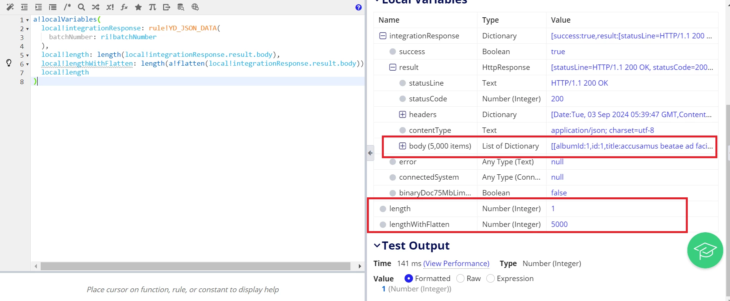Click the pi symbol toolbar icon
Screen dimensions: 730x301
coord(152,7)
